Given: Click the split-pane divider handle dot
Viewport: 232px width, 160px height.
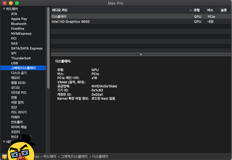Looking at the screenshot, I should point(141,54).
